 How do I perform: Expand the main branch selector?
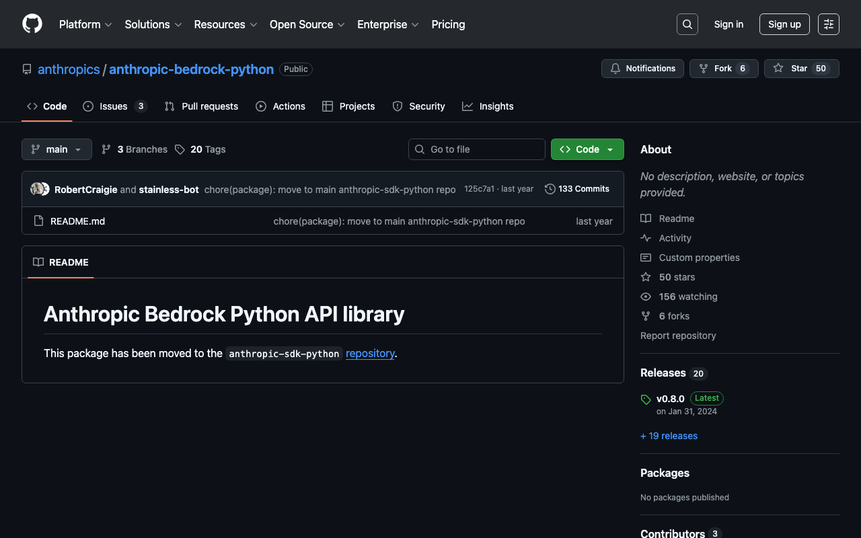coord(57,149)
